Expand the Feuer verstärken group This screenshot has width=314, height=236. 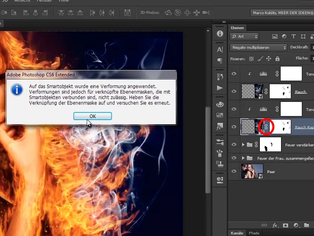coord(243,144)
